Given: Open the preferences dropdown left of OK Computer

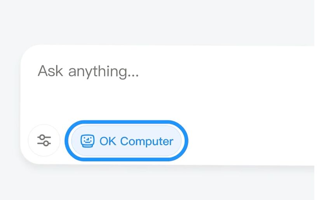Looking at the screenshot, I should [x=44, y=140].
